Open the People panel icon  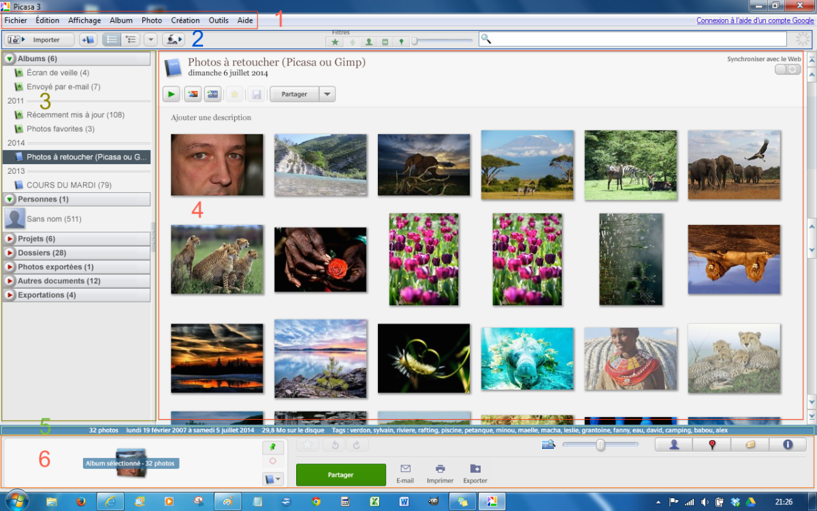[674, 445]
